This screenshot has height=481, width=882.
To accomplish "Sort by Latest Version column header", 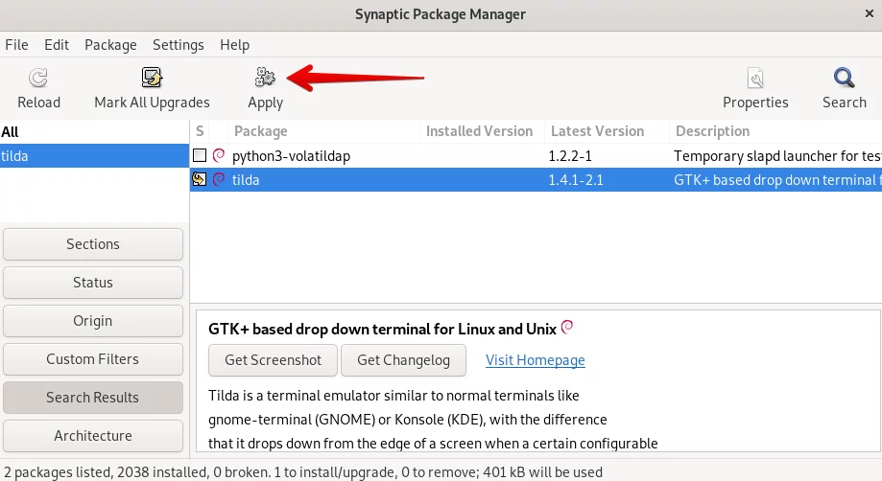I will click(607, 131).
